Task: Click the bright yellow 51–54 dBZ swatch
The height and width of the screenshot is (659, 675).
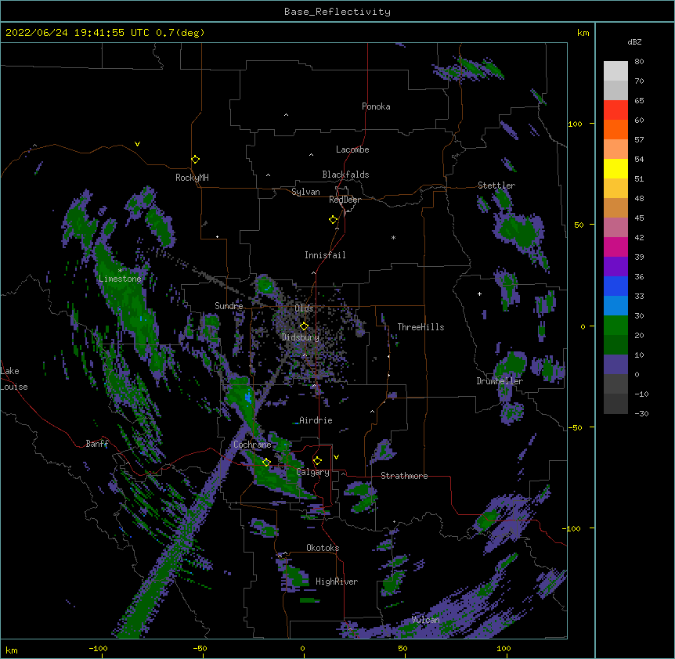Action: pos(615,168)
